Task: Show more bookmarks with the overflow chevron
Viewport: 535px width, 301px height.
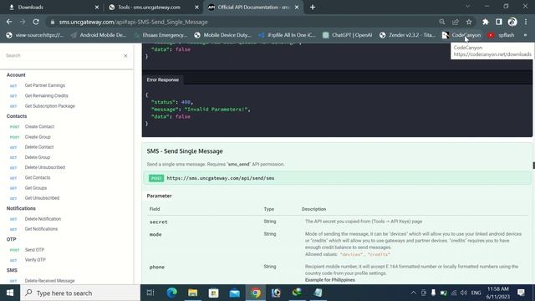Action: coord(526,35)
